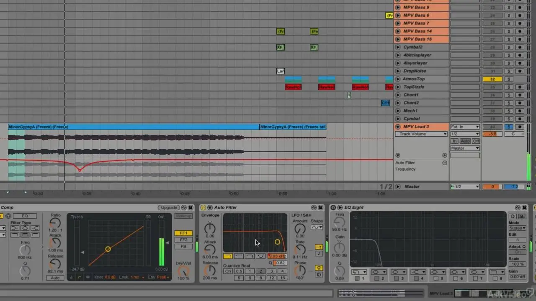Select the FB compressor model

(x=183, y=247)
